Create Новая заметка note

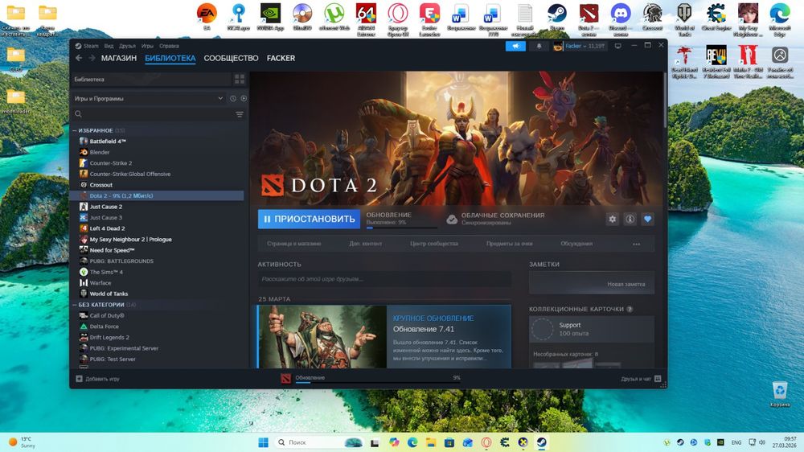pos(592,283)
